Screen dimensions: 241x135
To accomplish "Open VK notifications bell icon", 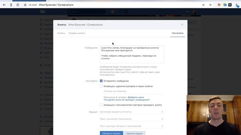I will tap(113, 12).
